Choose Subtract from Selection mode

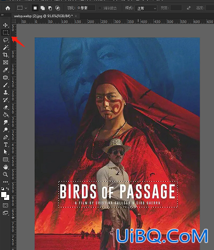pyautogui.click(x=50, y=8)
